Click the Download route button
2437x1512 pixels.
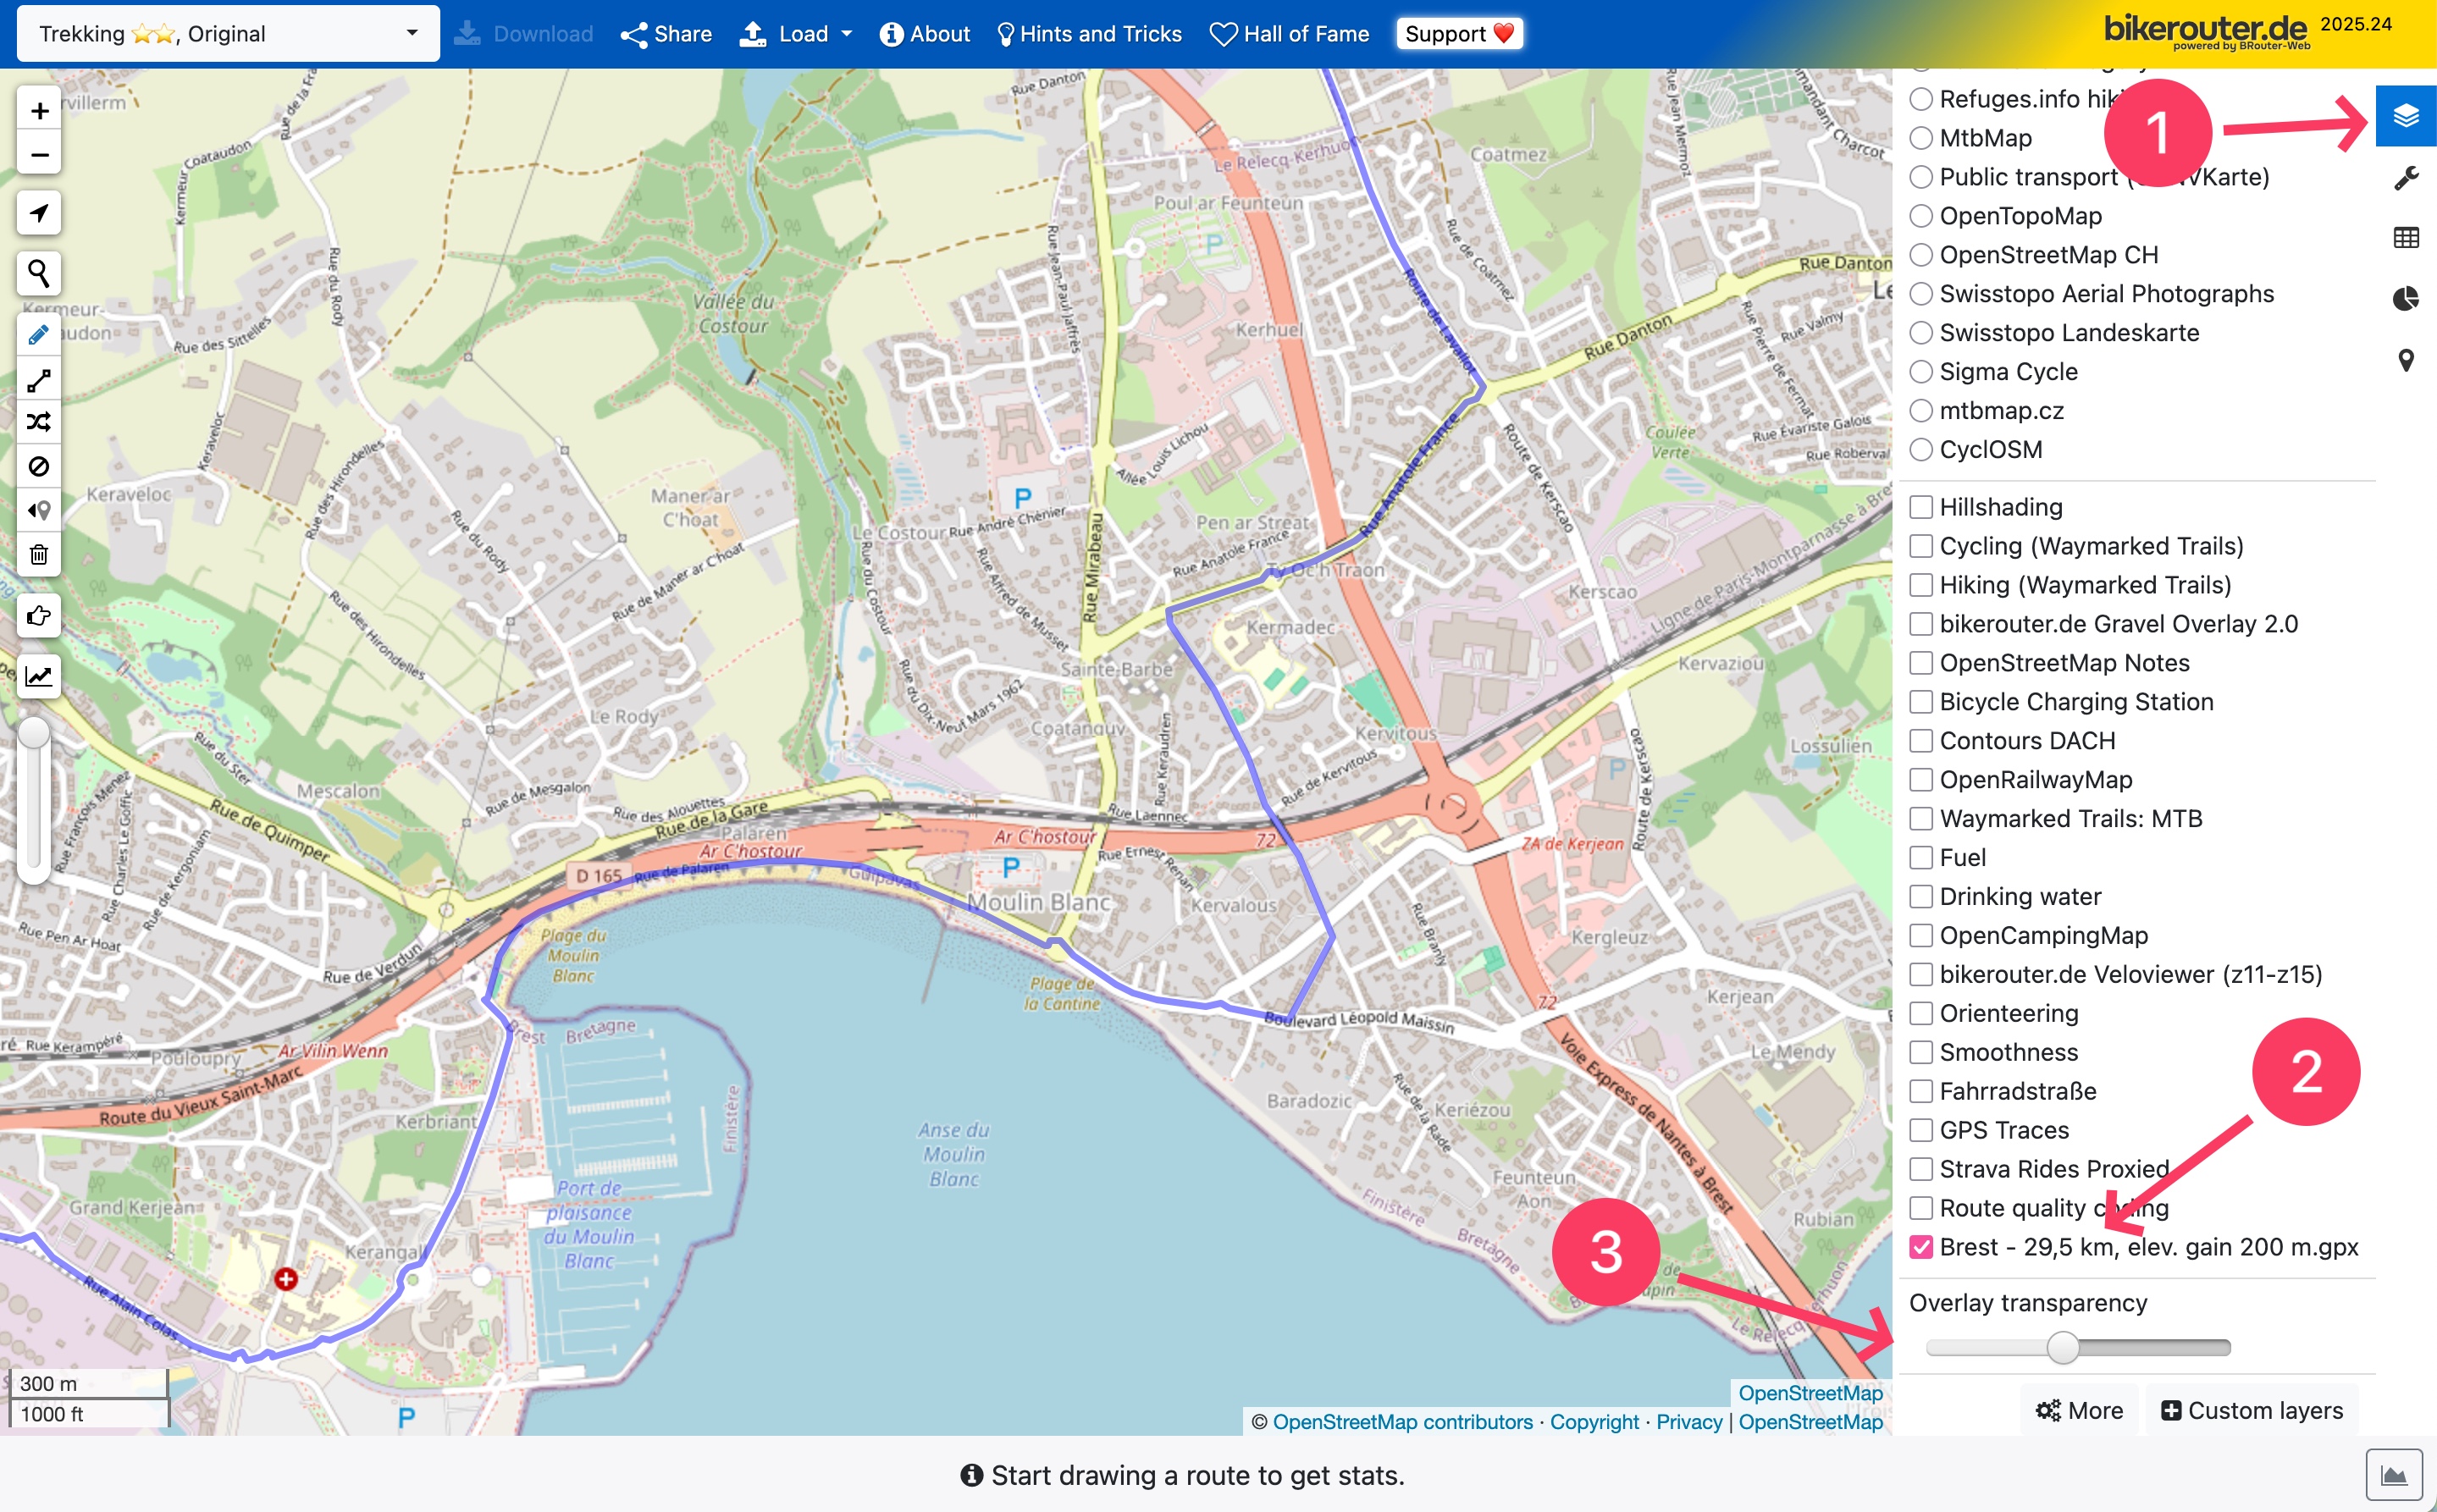[523, 34]
